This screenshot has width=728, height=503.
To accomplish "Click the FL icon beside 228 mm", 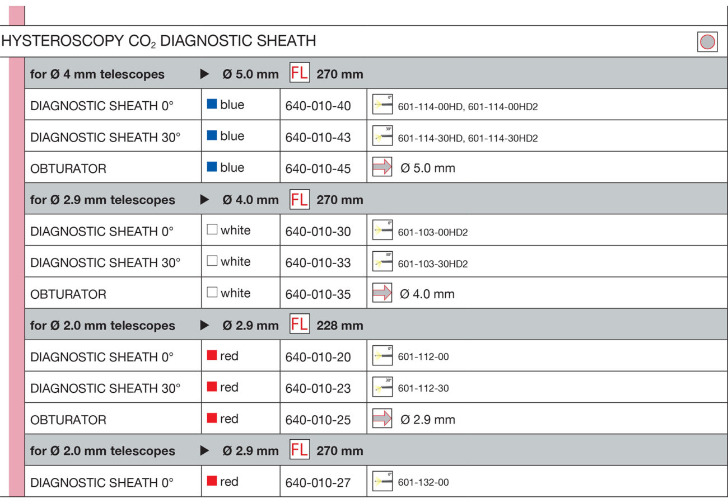I will click(299, 325).
